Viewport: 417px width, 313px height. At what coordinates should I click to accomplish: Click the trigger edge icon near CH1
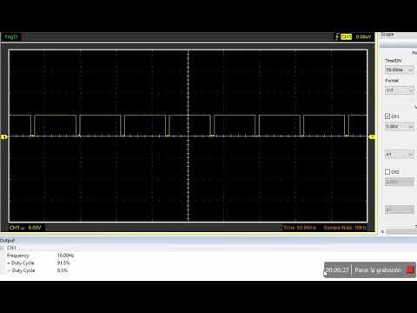pos(337,37)
